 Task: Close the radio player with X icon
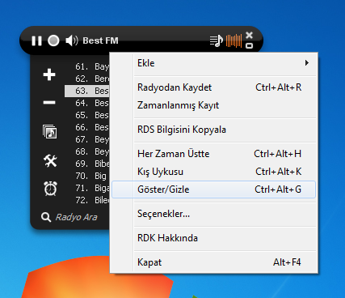(x=250, y=35)
